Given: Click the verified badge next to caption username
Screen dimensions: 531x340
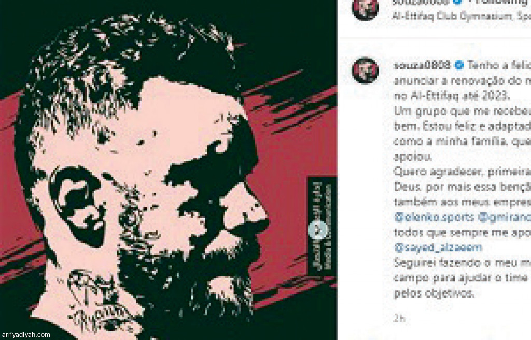Looking at the screenshot, I should pos(459,64).
